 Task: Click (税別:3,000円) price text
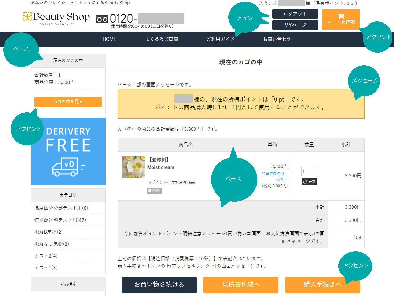[275, 186]
